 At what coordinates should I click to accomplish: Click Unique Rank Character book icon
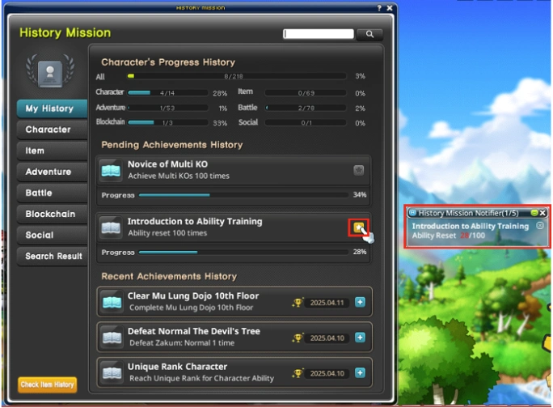pyautogui.click(x=112, y=373)
